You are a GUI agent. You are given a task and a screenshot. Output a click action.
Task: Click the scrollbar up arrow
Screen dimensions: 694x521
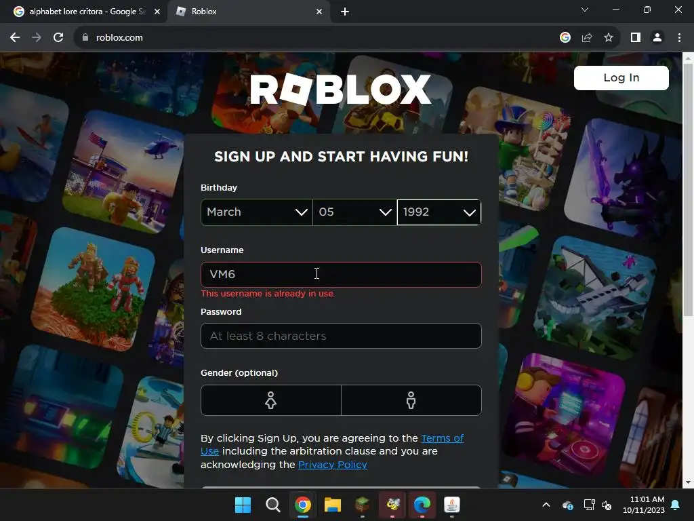tap(688, 58)
